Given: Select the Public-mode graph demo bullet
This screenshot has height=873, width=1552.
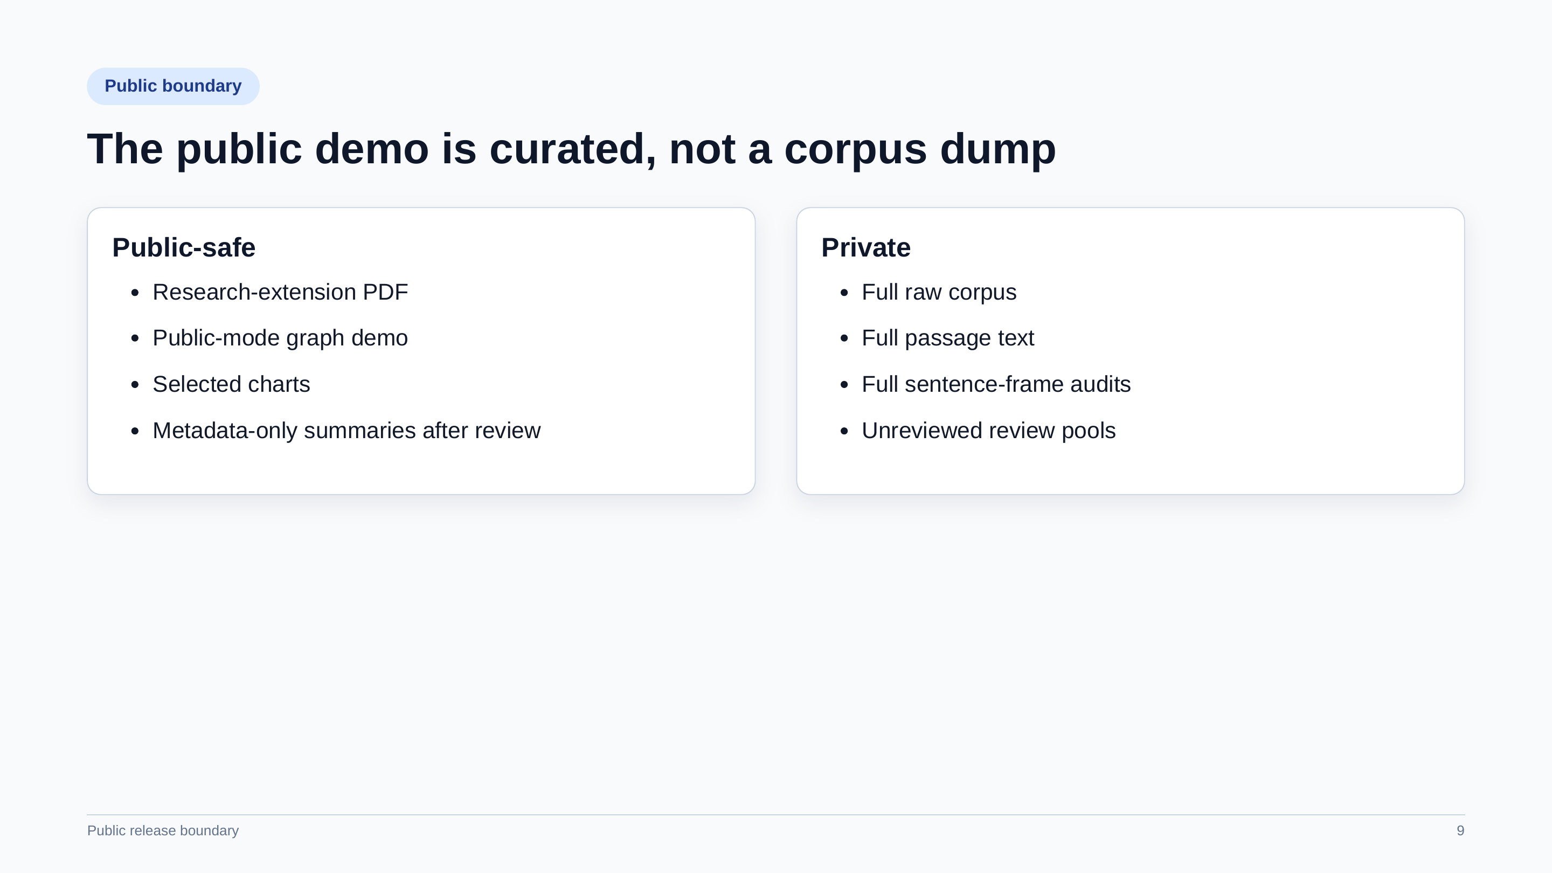Looking at the screenshot, I should point(280,338).
